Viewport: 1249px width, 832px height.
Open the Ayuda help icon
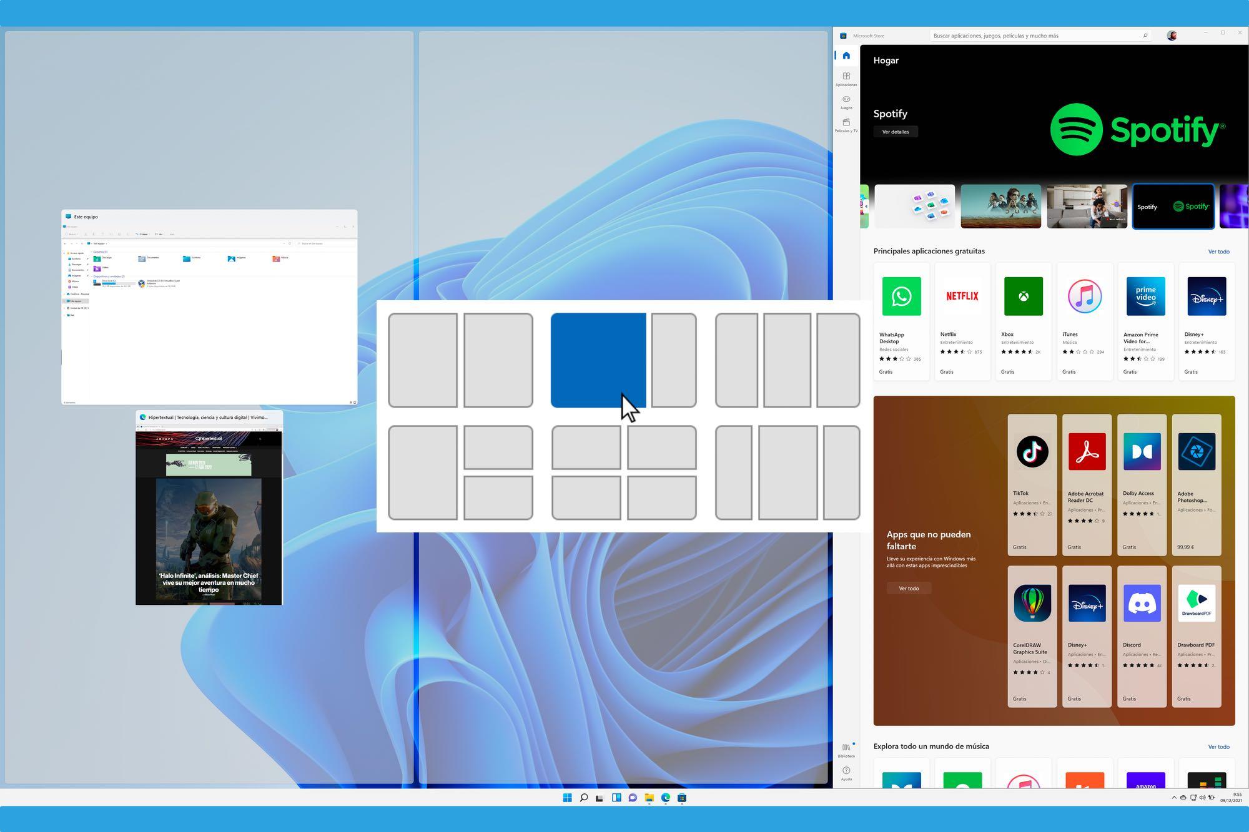click(x=846, y=773)
